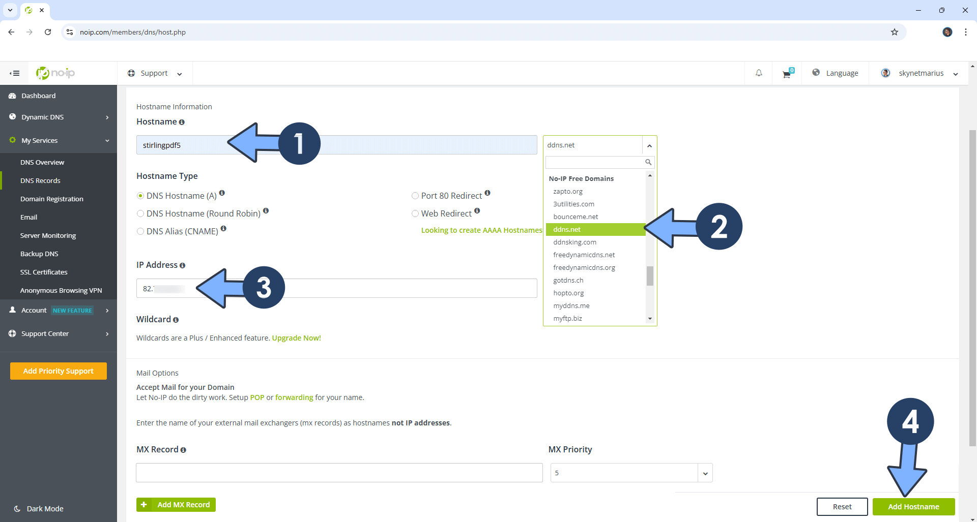Select Web Redirect radio button
The height and width of the screenshot is (522, 977).
pos(415,213)
